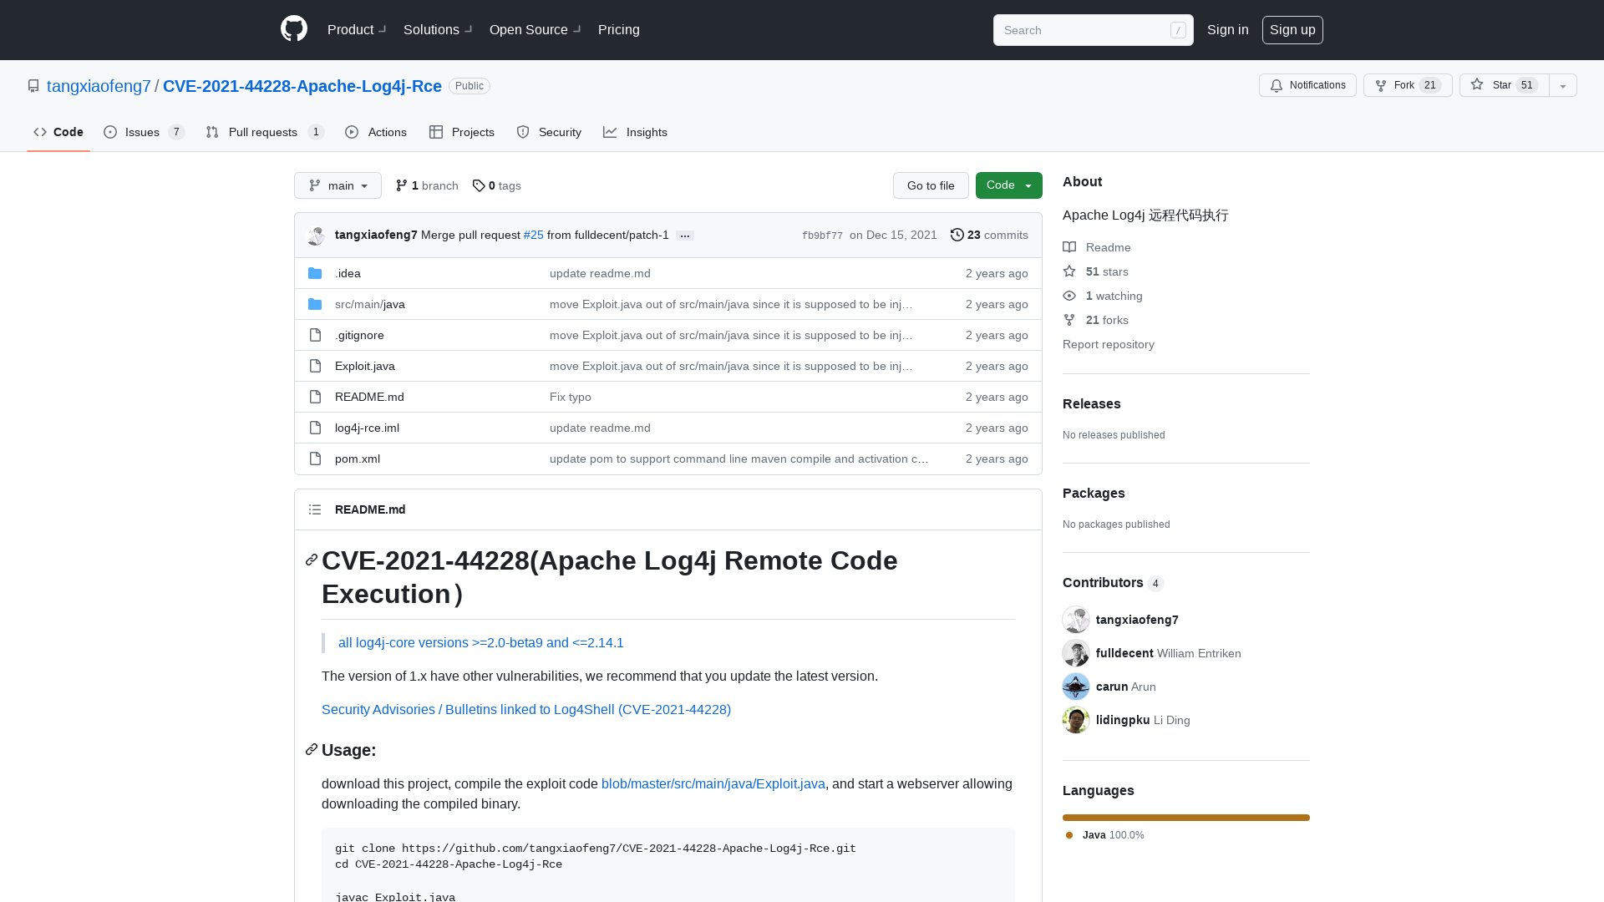Open blob/master/src/main/java/Exploit.java link
The width and height of the screenshot is (1604, 902).
(x=713, y=783)
